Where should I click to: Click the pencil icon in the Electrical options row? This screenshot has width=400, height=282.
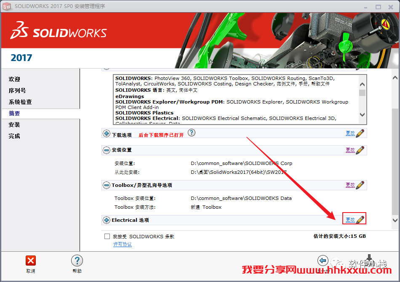[360, 220]
